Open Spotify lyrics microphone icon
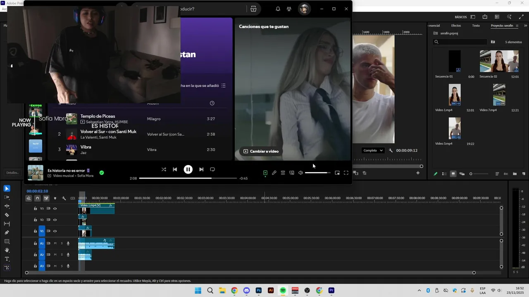The width and height of the screenshot is (529, 297). click(x=274, y=173)
